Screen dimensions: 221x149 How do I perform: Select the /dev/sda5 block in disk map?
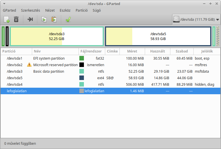[x=158, y=36]
